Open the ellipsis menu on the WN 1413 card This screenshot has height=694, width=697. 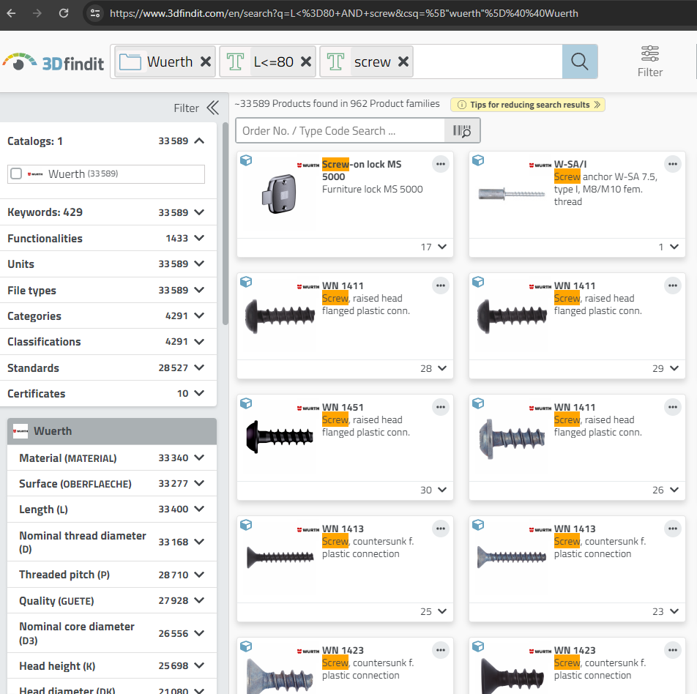(440, 528)
